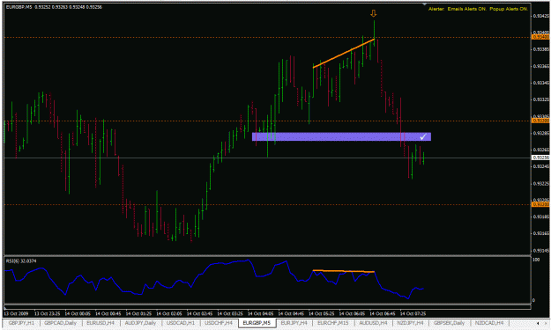Select the orange divergence line on the RSI
This screenshot has height=330, width=551.
344,271
